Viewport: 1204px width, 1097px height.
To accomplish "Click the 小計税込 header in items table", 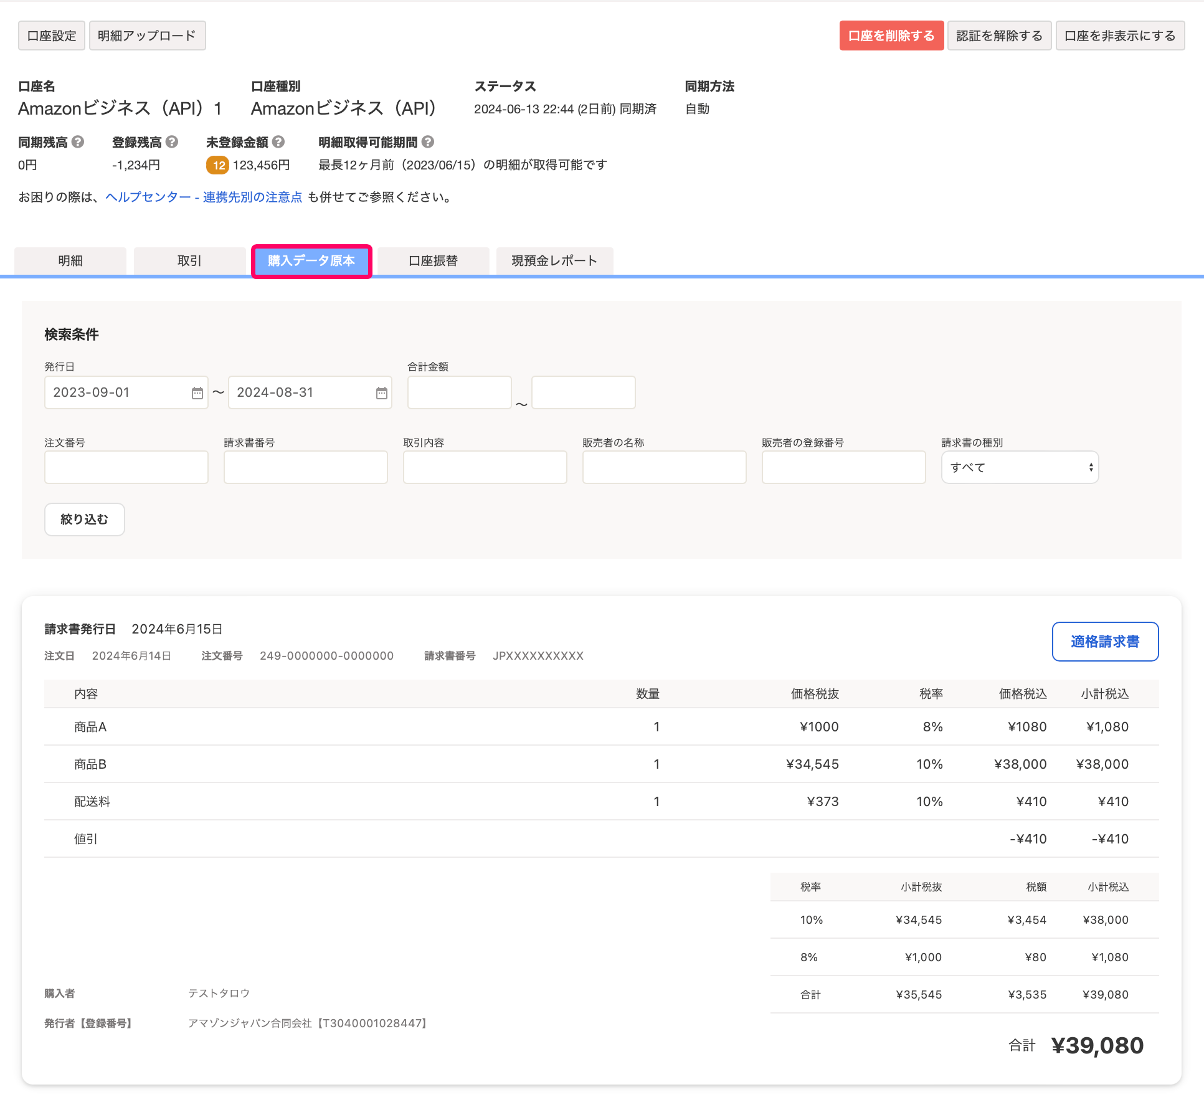I will tap(1105, 694).
